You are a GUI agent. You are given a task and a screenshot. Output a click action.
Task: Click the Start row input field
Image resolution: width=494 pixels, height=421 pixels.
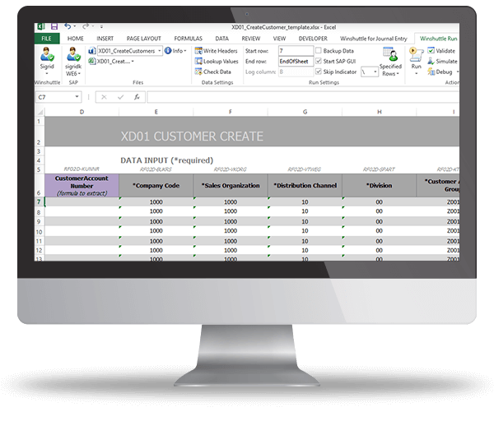point(296,50)
